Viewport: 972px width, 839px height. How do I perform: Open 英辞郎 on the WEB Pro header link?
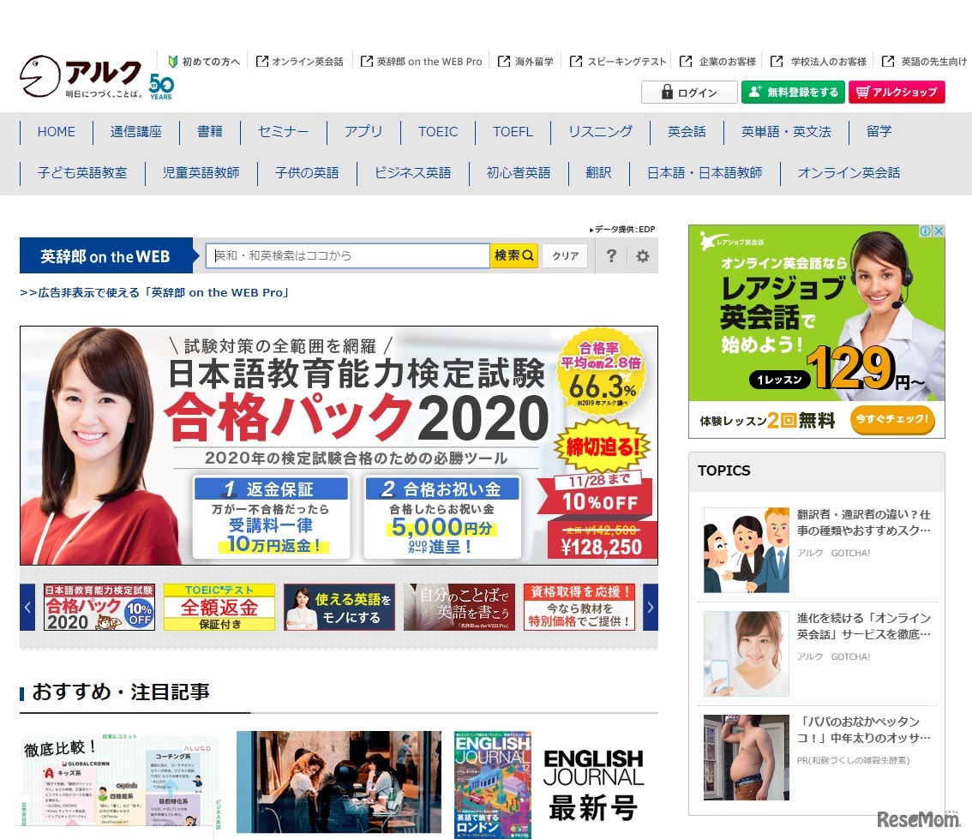pyautogui.click(x=422, y=62)
